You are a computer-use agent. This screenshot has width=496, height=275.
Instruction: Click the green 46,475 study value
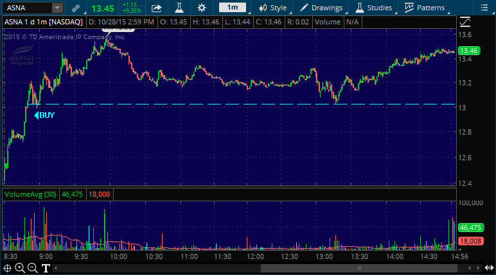[x=72, y=194]
